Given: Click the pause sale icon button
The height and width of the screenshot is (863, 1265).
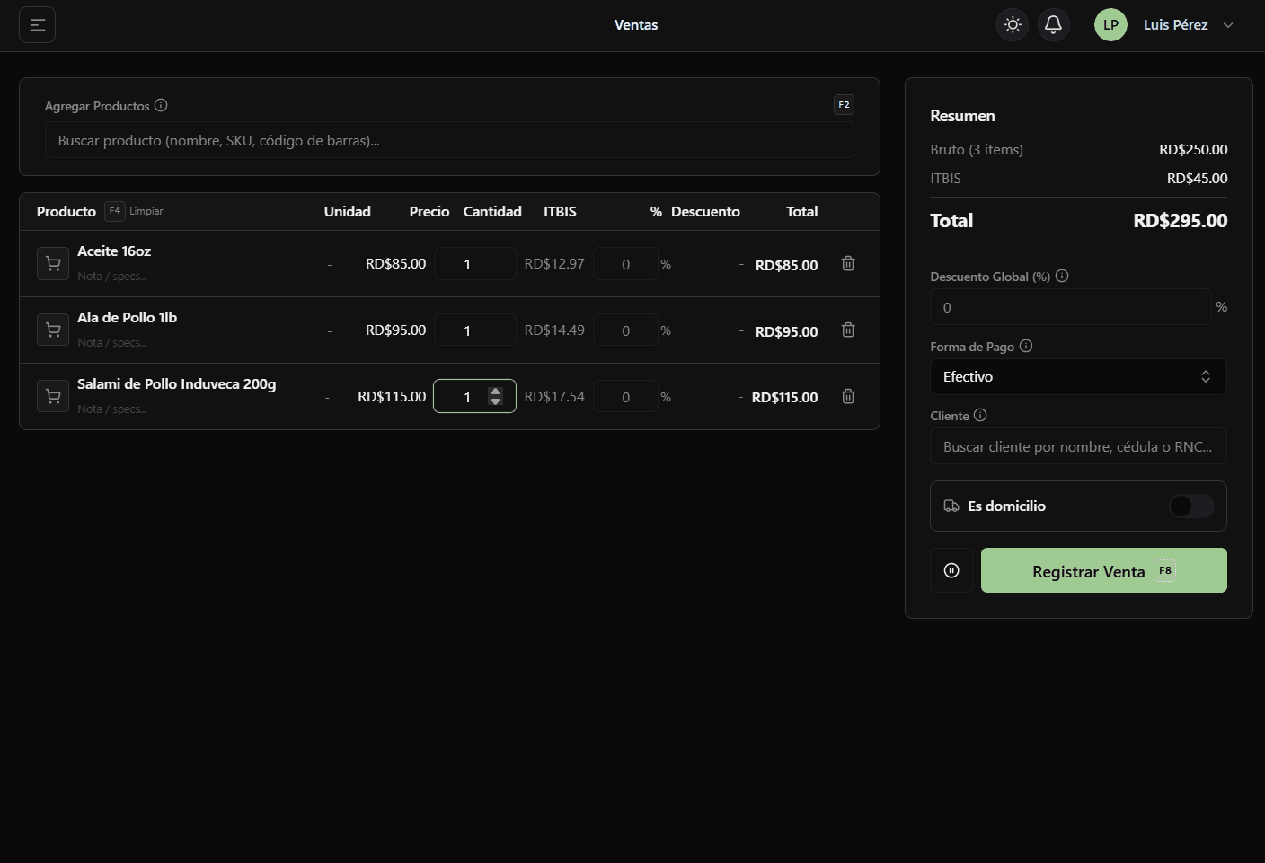Looking at the screenshot, I should (x=951, y=570).
